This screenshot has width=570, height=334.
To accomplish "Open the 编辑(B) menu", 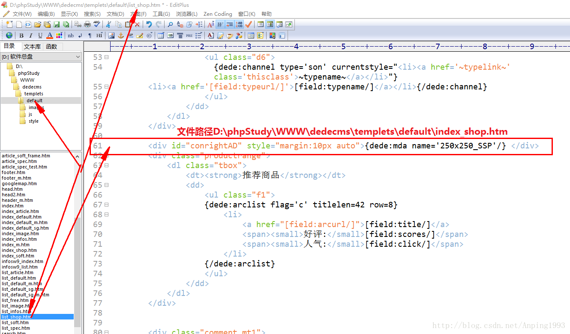I will click(46, 14).
